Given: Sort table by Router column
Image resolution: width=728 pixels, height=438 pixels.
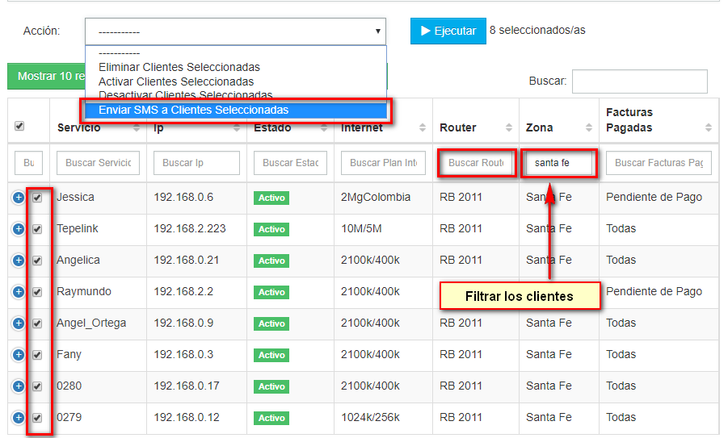Looking at the screenshot, I should click(x=508, y=127).
